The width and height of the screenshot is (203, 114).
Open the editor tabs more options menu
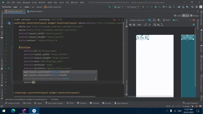click(198, 11)
